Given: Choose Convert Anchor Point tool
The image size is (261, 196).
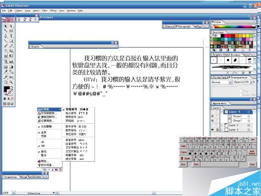Looking at the screenshot, I should [x=36, y=19].
